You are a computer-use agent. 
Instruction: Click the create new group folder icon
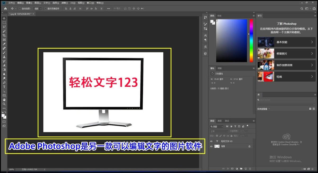[x=241, y=169]
